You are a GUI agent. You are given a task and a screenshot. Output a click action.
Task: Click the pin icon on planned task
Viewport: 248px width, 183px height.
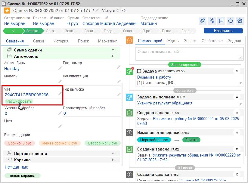[240, 83]
